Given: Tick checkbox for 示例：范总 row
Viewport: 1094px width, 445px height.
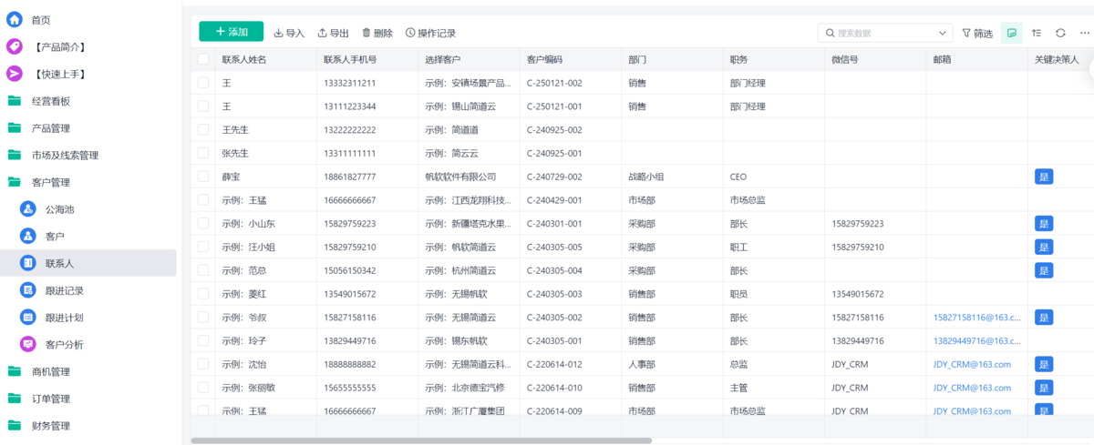Looking at the screenshot, I should point(202,270).
